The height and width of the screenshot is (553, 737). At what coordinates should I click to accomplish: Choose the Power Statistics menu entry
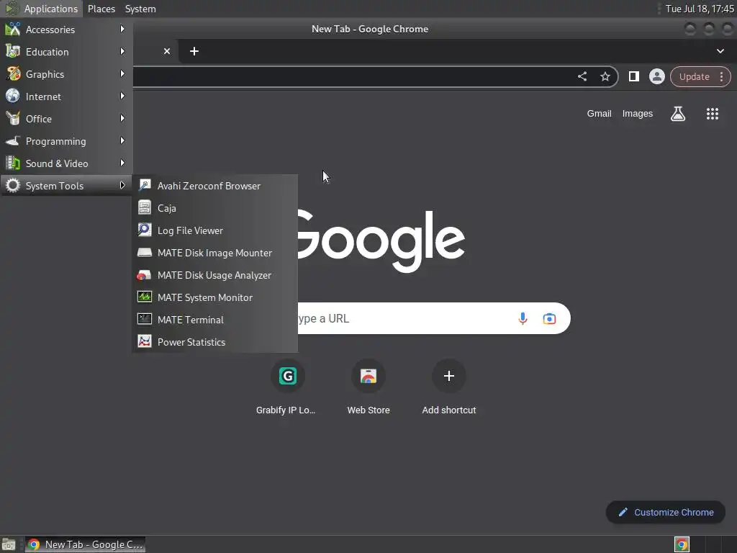214,342
